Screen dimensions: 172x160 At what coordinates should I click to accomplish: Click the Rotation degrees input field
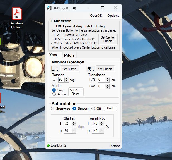61,80
